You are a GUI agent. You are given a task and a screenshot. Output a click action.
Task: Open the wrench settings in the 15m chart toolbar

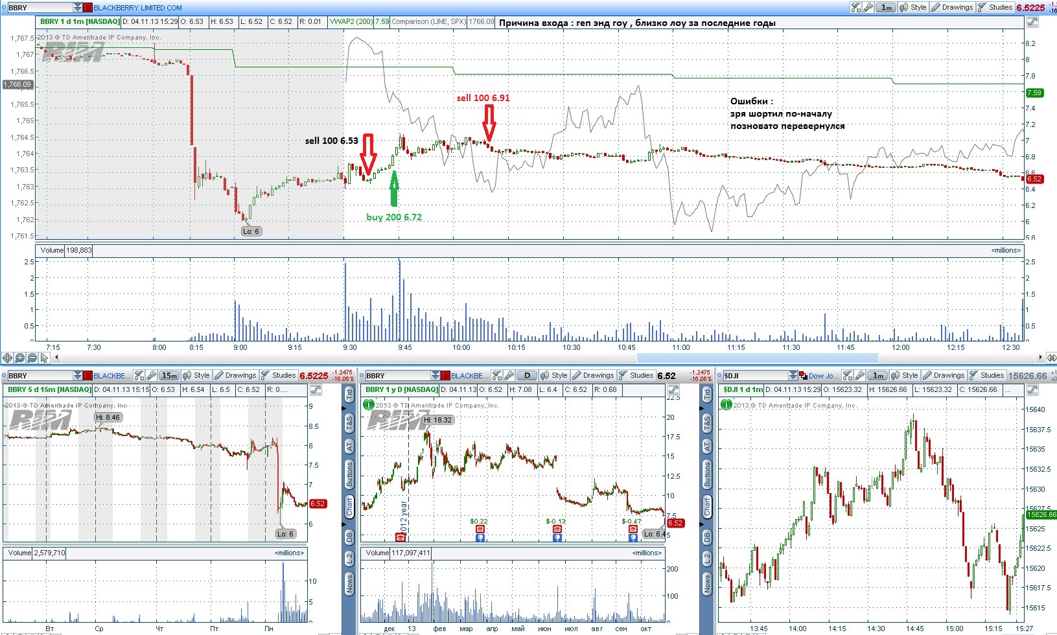151,376
